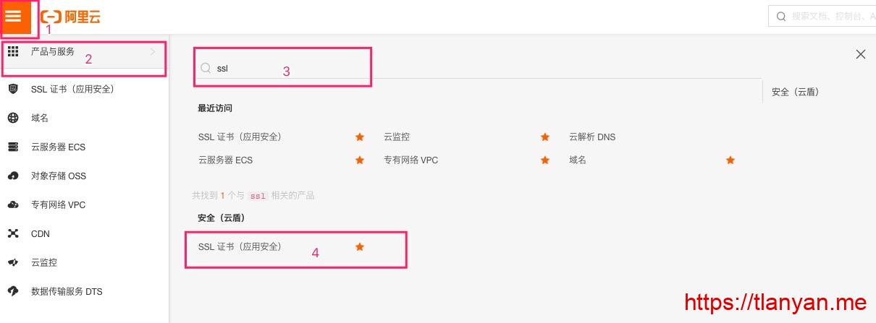876x323 pixels.
Task: Toggle favorite star next to 云监控
Action: tap(545, 137)
